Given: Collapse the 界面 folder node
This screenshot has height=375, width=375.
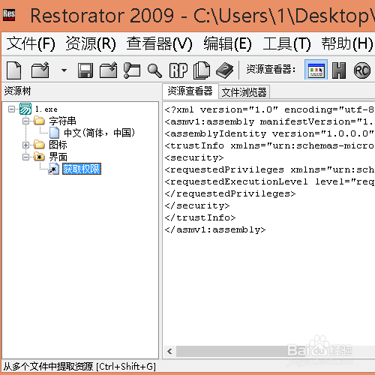Looking at the screenshot, I should [25, 157].
